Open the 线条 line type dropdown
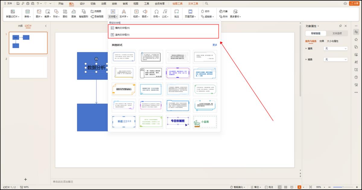This screenshot has height=190, width=362. click(335, 60)
